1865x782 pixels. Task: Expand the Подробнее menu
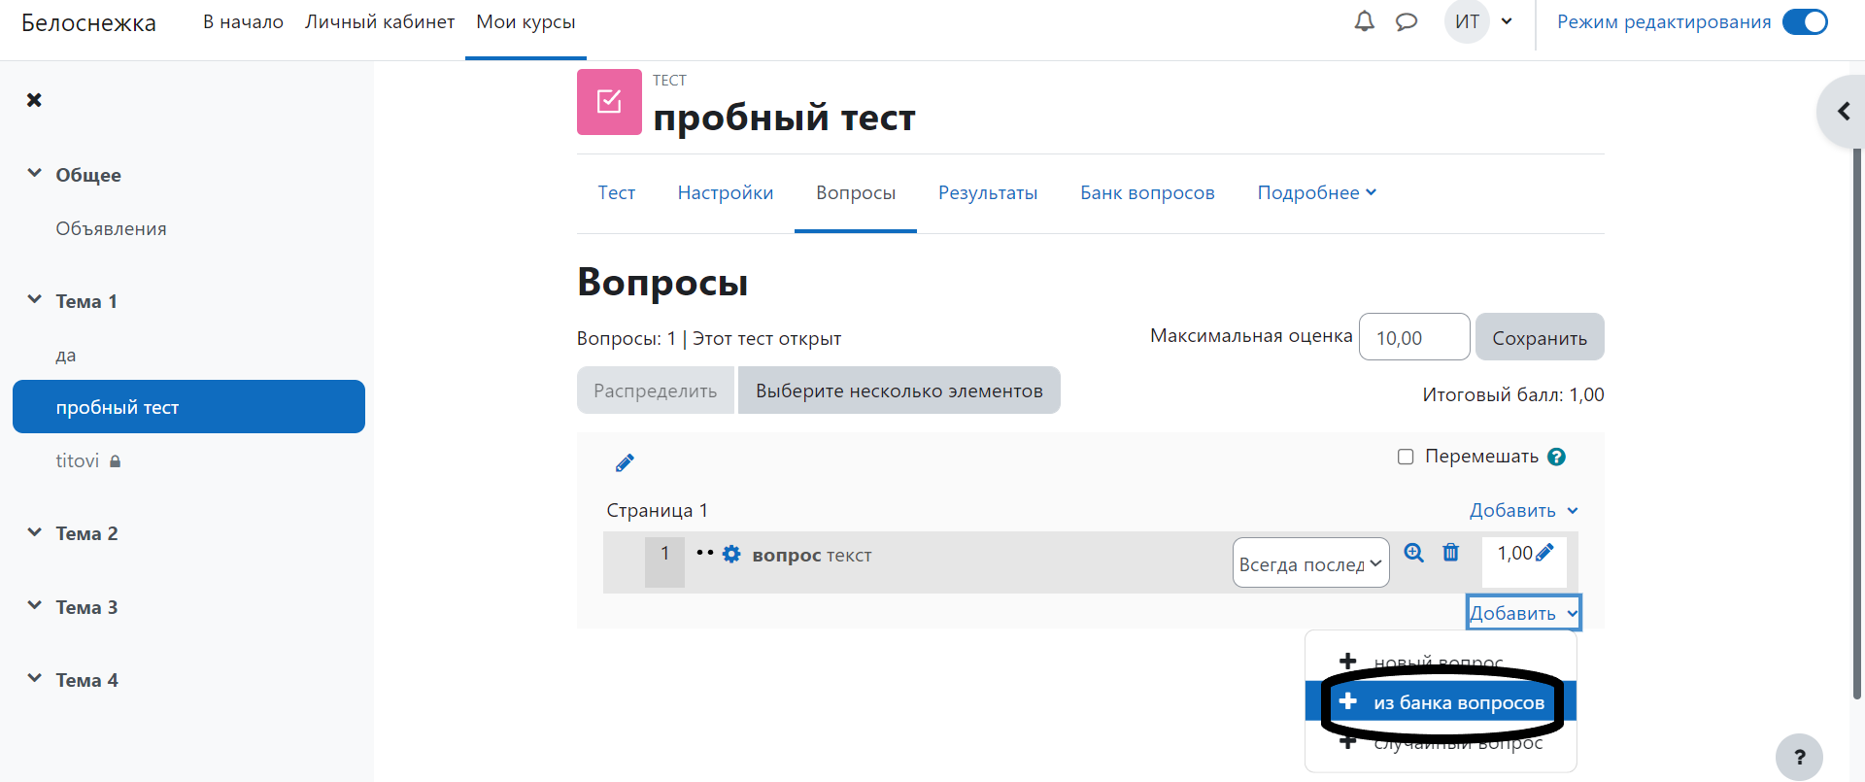(1316, 192)
